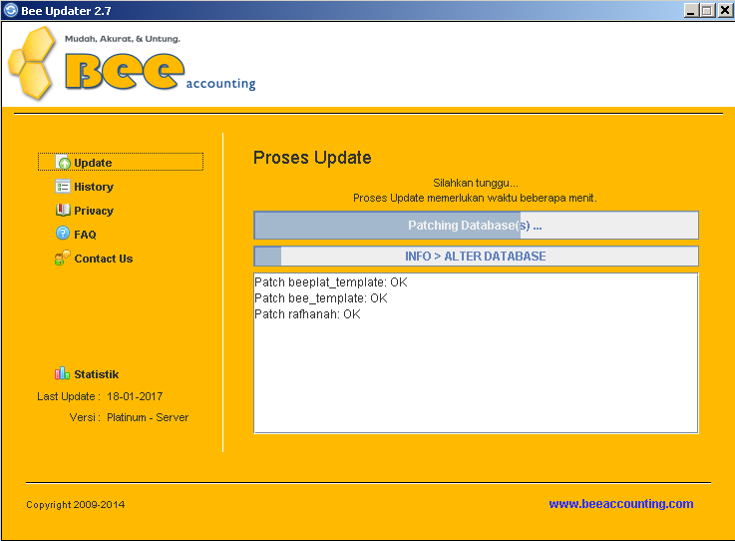Maximize the Bee Updater window
735x541 pixels.
[x=707, y=10]
